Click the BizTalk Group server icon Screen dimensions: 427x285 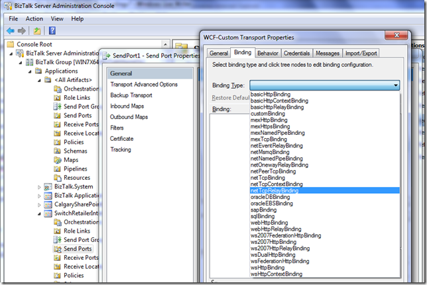point(29,62)
